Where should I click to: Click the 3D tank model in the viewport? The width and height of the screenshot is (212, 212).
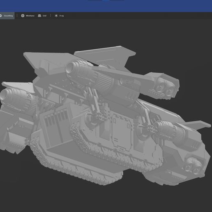[106, 116]
